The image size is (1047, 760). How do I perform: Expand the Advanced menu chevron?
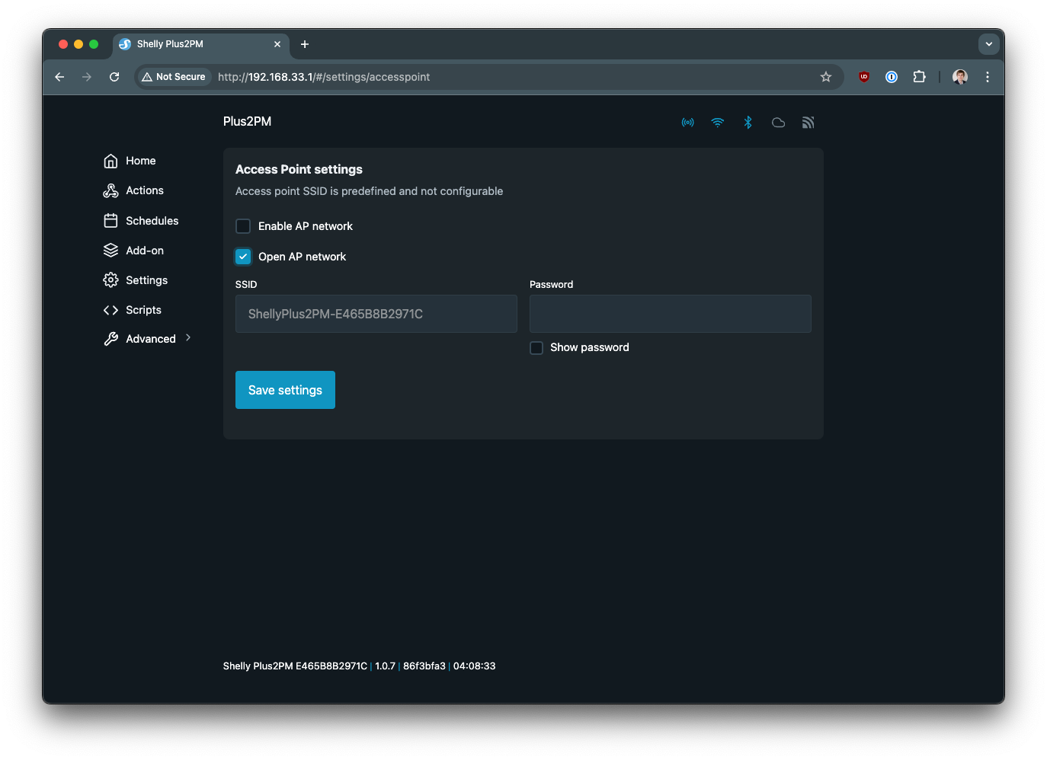(x=188, y=337)
